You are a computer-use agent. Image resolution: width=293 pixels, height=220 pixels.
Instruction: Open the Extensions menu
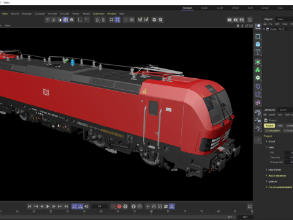[x=99, y=13]
